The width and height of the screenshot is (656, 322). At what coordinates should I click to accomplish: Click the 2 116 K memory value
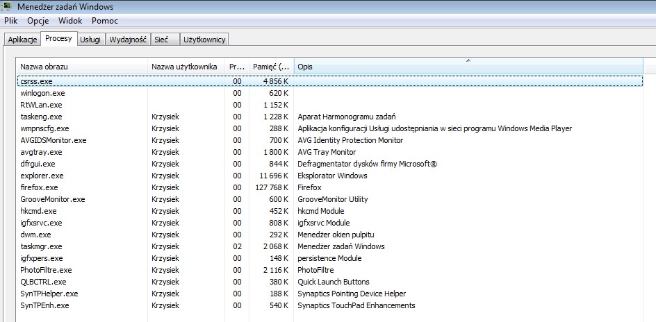(276, 270)
